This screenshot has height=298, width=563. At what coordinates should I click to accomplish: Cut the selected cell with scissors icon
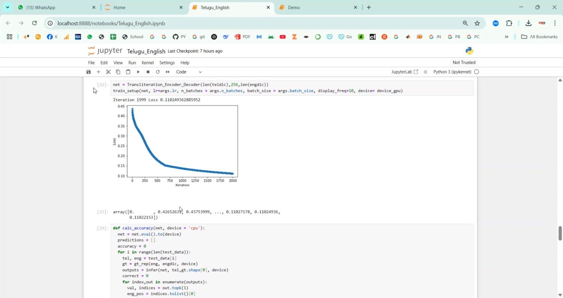(108, 72)
